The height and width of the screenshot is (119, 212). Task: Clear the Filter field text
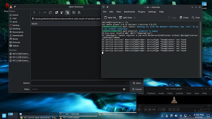(x=124, y=89)
